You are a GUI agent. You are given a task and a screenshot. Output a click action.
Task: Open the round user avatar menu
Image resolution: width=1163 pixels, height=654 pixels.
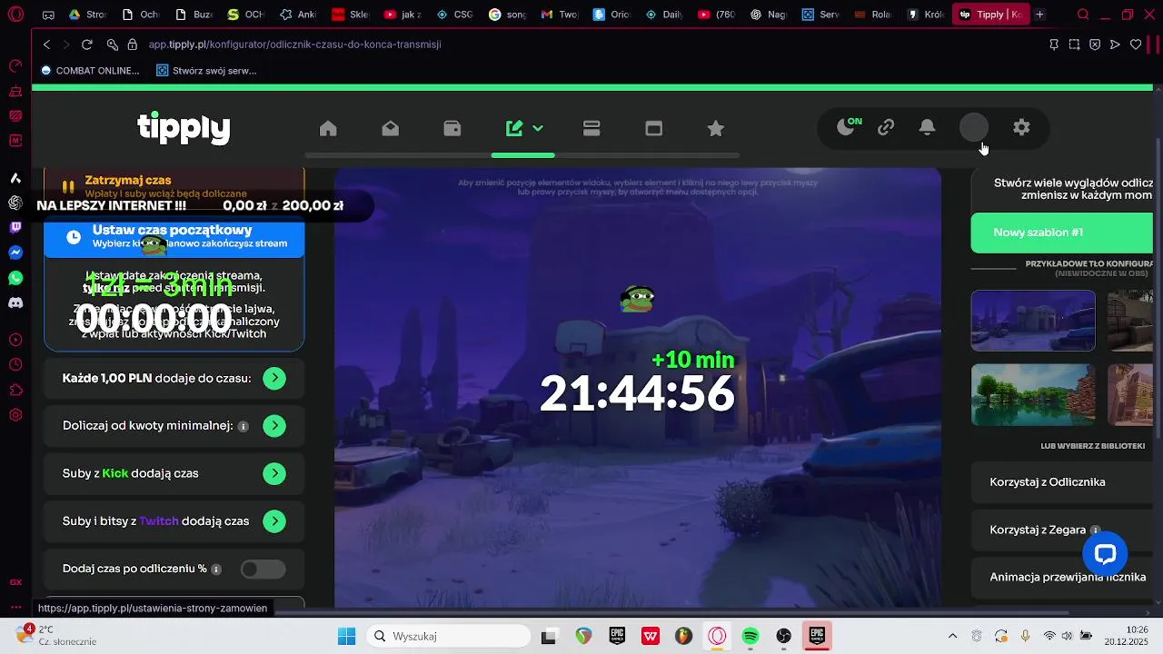tap(974, 128)
